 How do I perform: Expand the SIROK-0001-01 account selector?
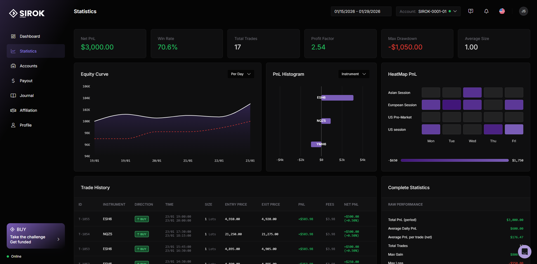tap(428, 11)
